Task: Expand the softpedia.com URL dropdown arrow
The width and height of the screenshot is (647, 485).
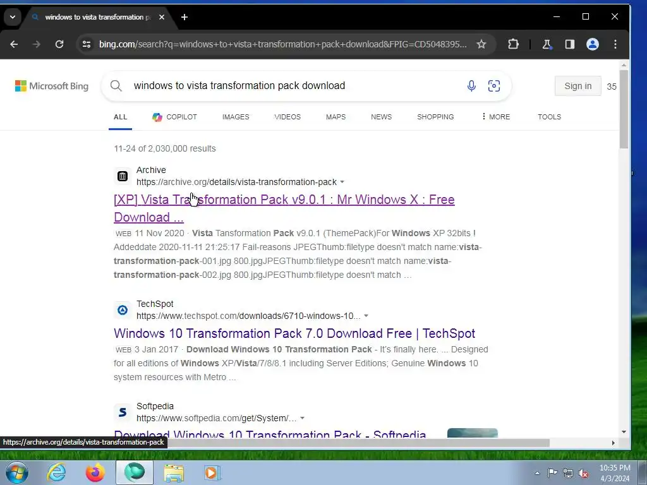Action: [303, 418]
